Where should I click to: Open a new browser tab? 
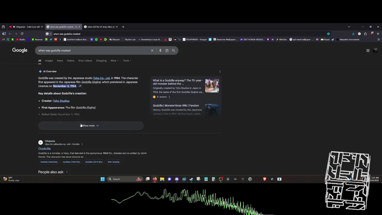pyautogui.click(x=123, y=27)
